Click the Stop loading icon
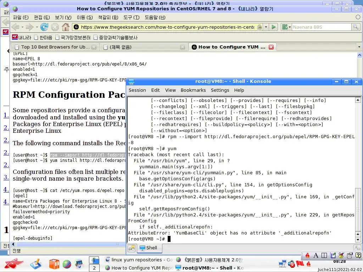Screen dimensions: 363x272 (55, 27)
